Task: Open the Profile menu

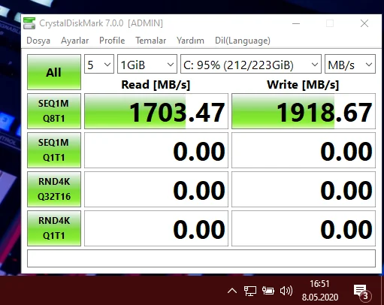Action: click(x=112, y=41)
